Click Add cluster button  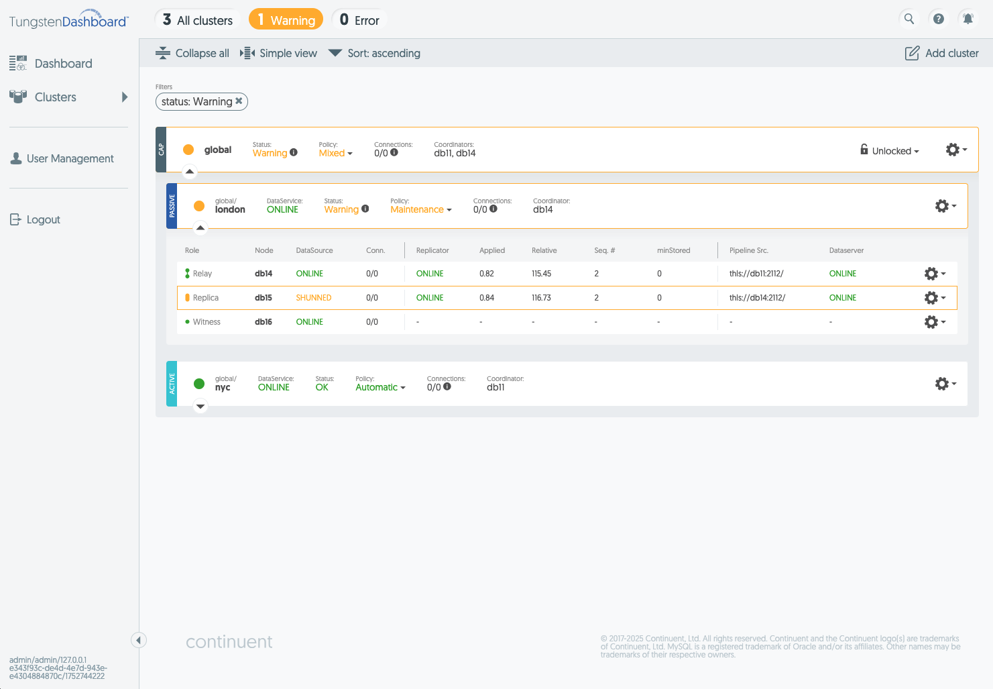(942, 53)
